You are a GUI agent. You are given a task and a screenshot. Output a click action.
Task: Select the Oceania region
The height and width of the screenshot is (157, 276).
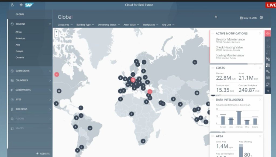(20, 57)
